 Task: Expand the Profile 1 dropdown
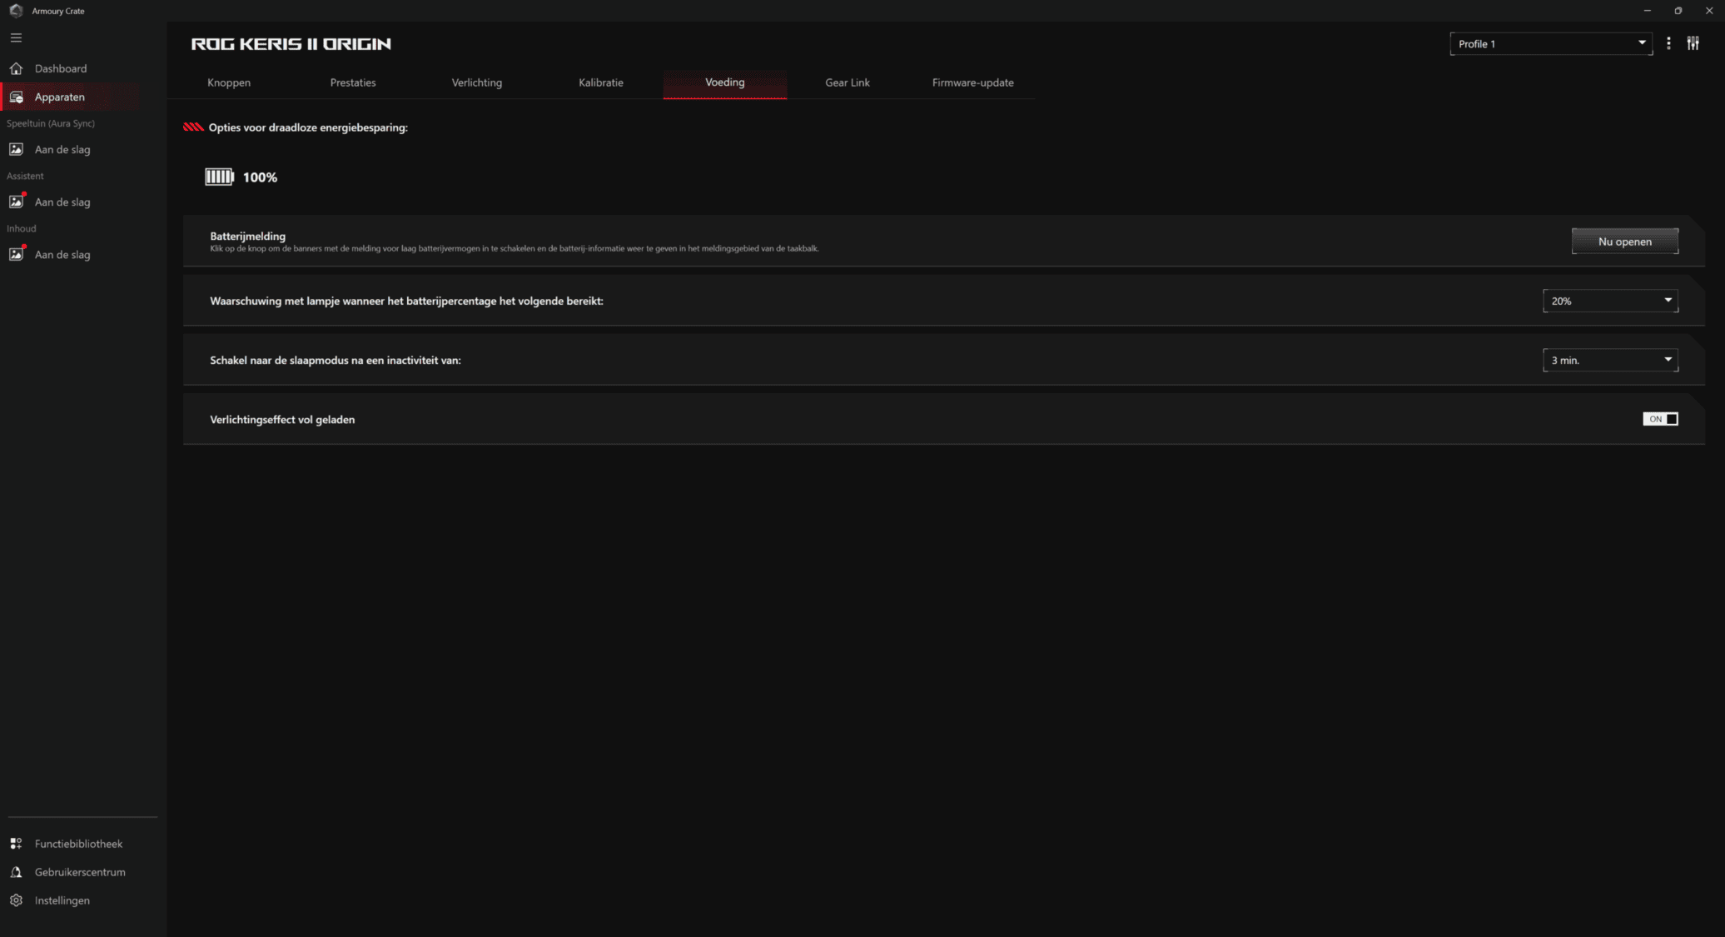click(1551, 43)
